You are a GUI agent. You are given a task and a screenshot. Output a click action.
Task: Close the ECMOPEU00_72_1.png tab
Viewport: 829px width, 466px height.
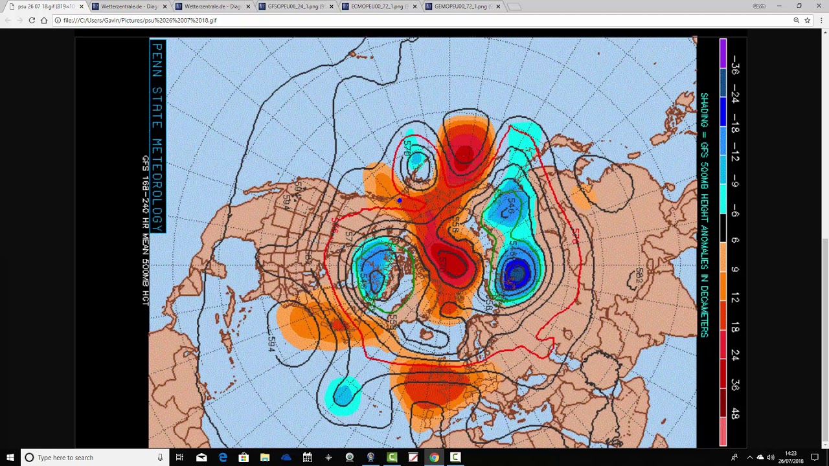pos(415,6)
